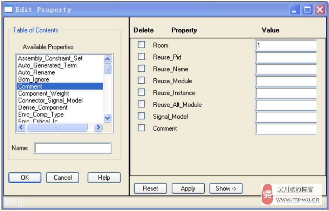Viewport: 329px width, 211px height.
Task: Click the Edit Property title bar icon
Action: 9,9
